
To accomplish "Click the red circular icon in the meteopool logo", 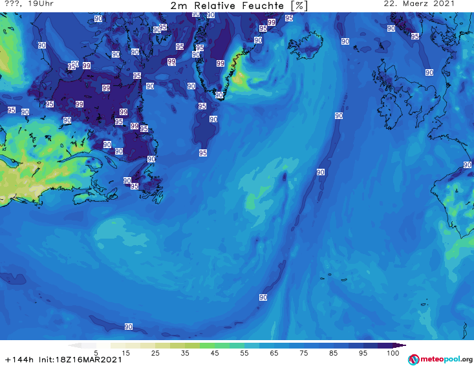I will pos(413,360).
